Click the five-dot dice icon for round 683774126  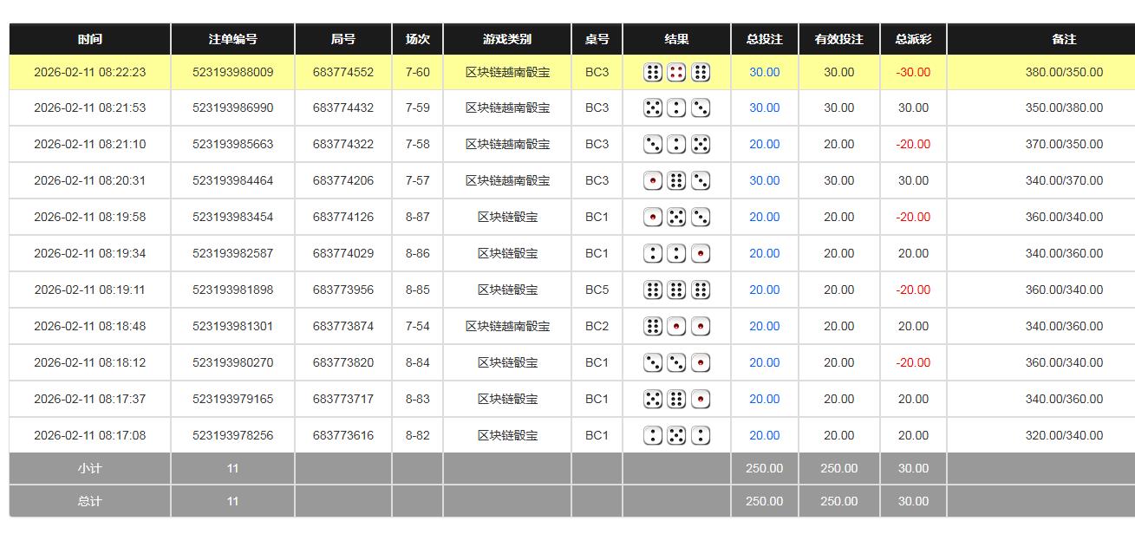pyautogui.click(x=677, y=217)
